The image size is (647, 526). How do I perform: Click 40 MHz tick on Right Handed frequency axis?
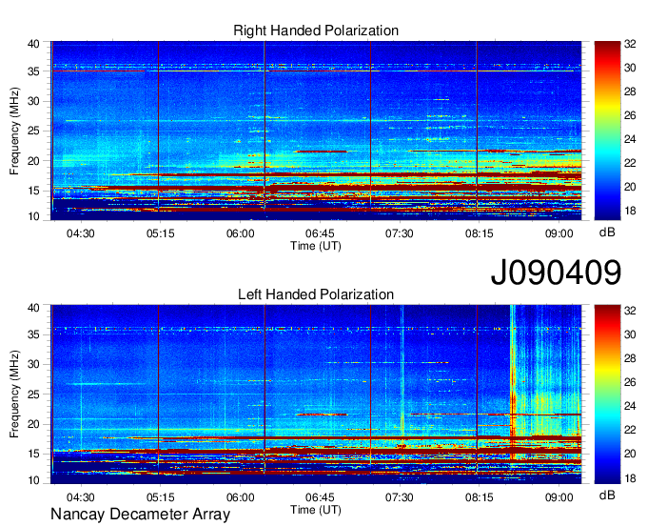(33, 44)
